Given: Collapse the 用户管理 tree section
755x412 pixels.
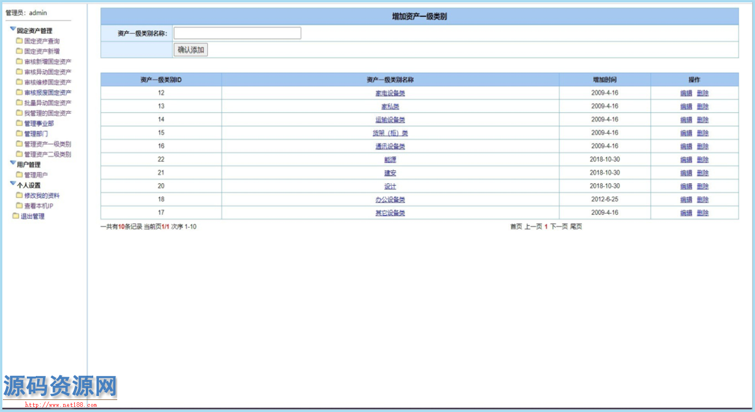Looking at the screenshot, I should 13,163.
